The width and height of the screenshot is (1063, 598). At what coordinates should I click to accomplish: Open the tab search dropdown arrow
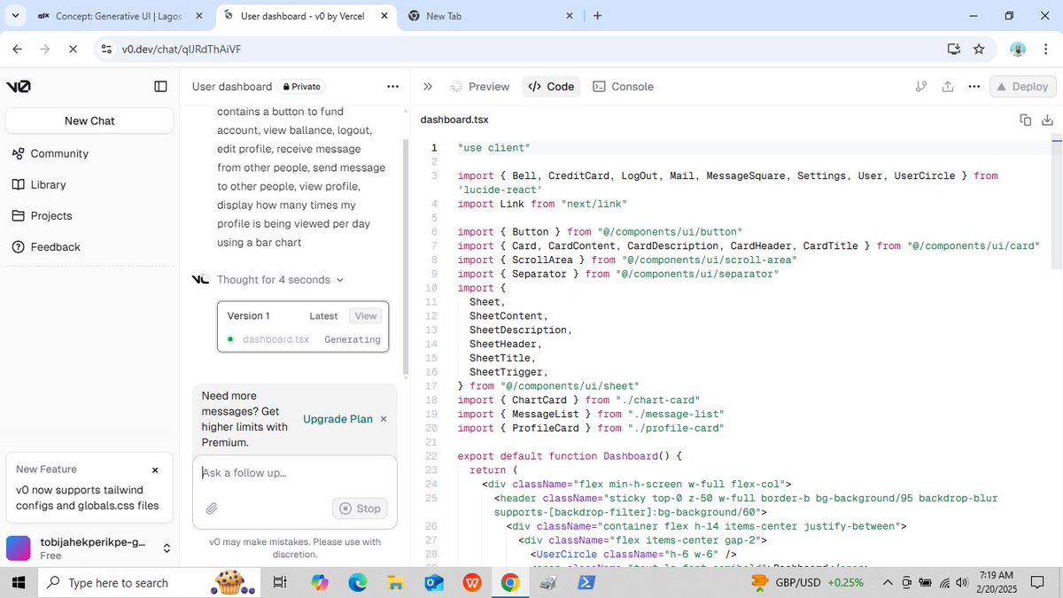[16, 16]
